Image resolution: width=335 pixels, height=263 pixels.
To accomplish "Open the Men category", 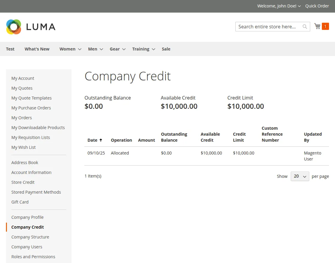I will click(92, 49).
